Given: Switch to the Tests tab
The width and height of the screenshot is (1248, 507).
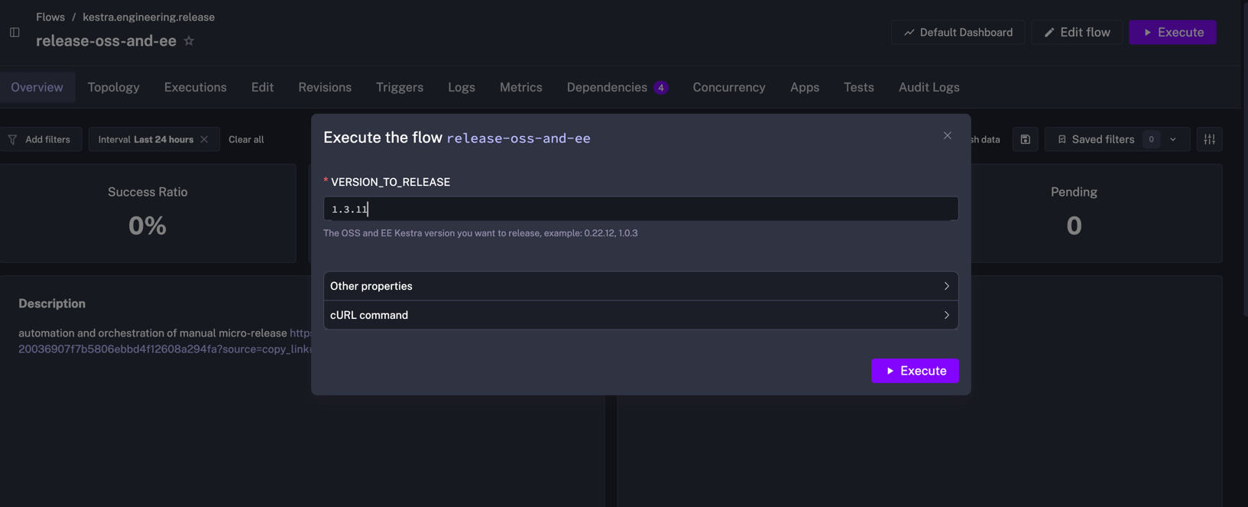Looking at the screenshot, I should (858, 87).
